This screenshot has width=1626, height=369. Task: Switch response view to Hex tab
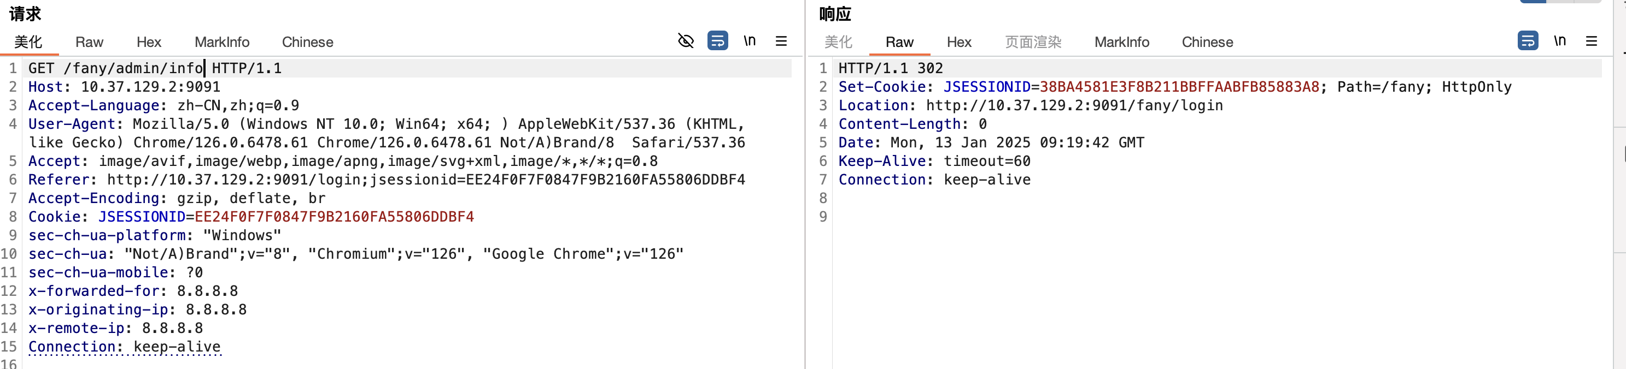[x=959, y=42]
